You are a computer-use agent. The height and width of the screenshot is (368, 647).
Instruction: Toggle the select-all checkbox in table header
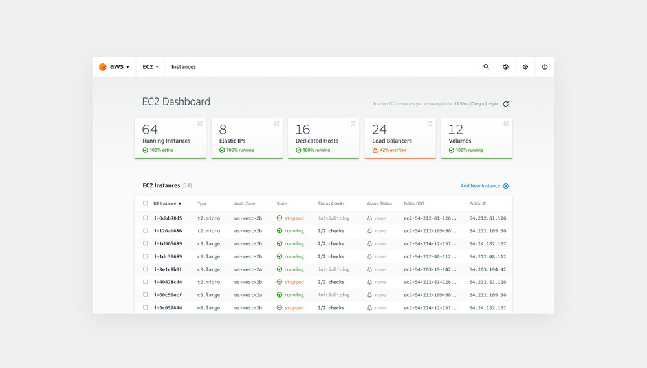(145, 203)
